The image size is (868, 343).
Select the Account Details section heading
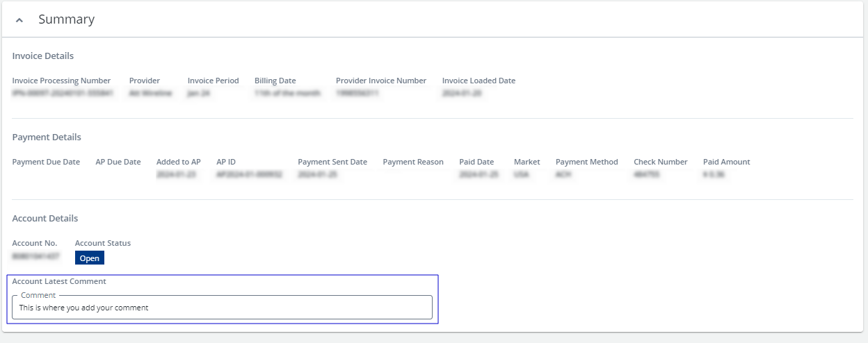click(45, 218)
